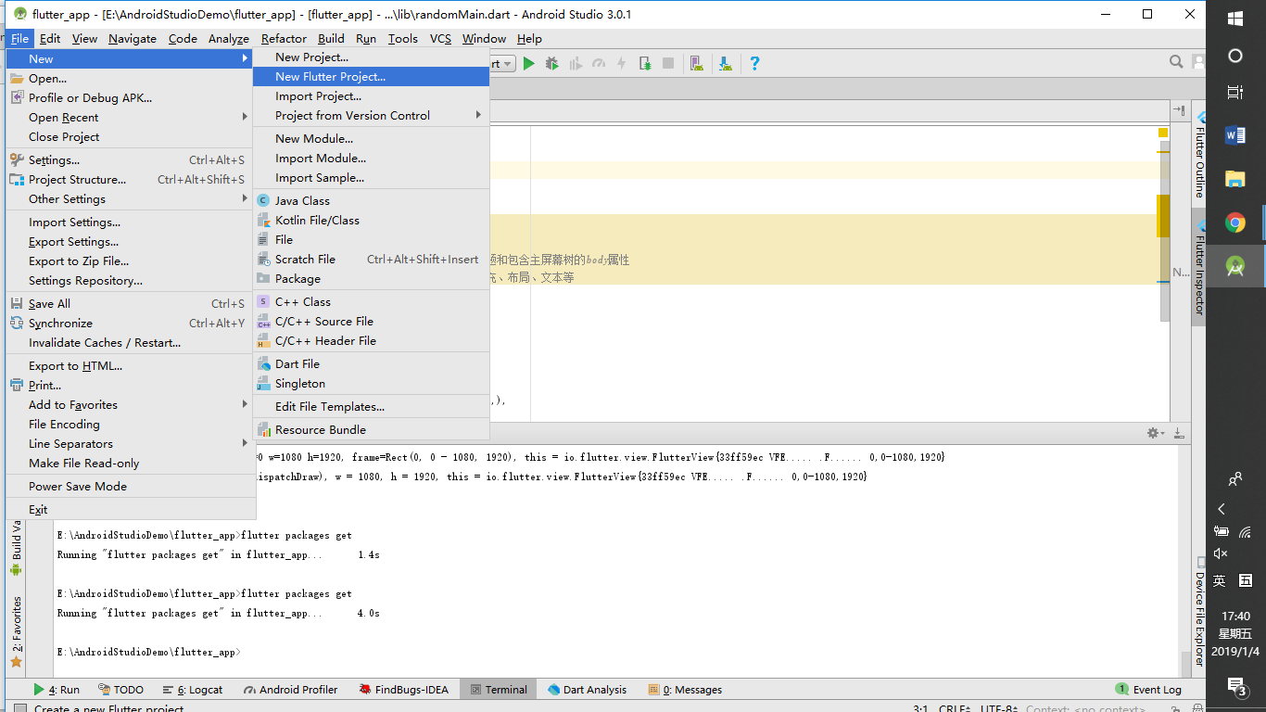Select Import Module... menu item
This screenshot has height=712, width=1266.
(x=371, y=158)
